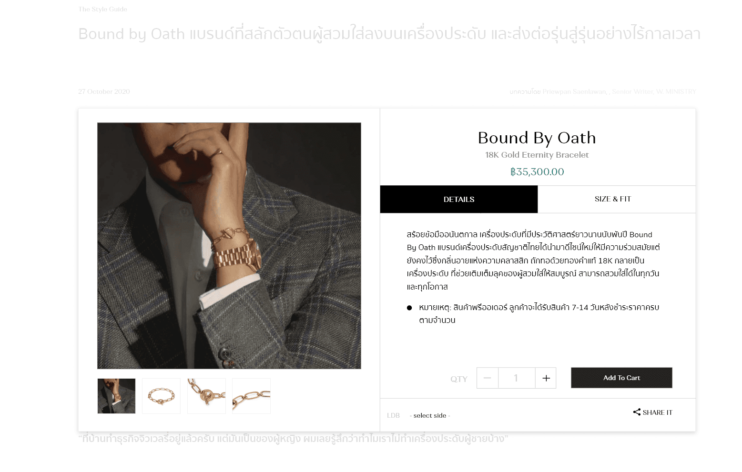The width and height of the screenshot is (742, 472).
Task: Open The Style Guide link
Action: (x=102, y=9)
